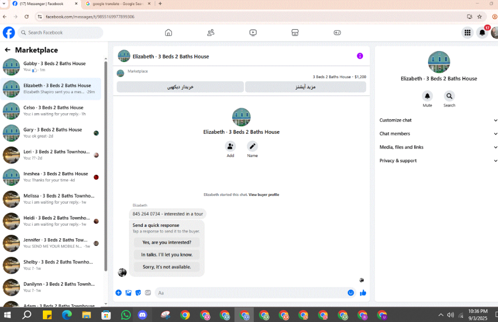This screenshot has width=498, height=322.
Task: Open Celso's 3 Beds 2 Baths House chat
Action: [52, 111]
